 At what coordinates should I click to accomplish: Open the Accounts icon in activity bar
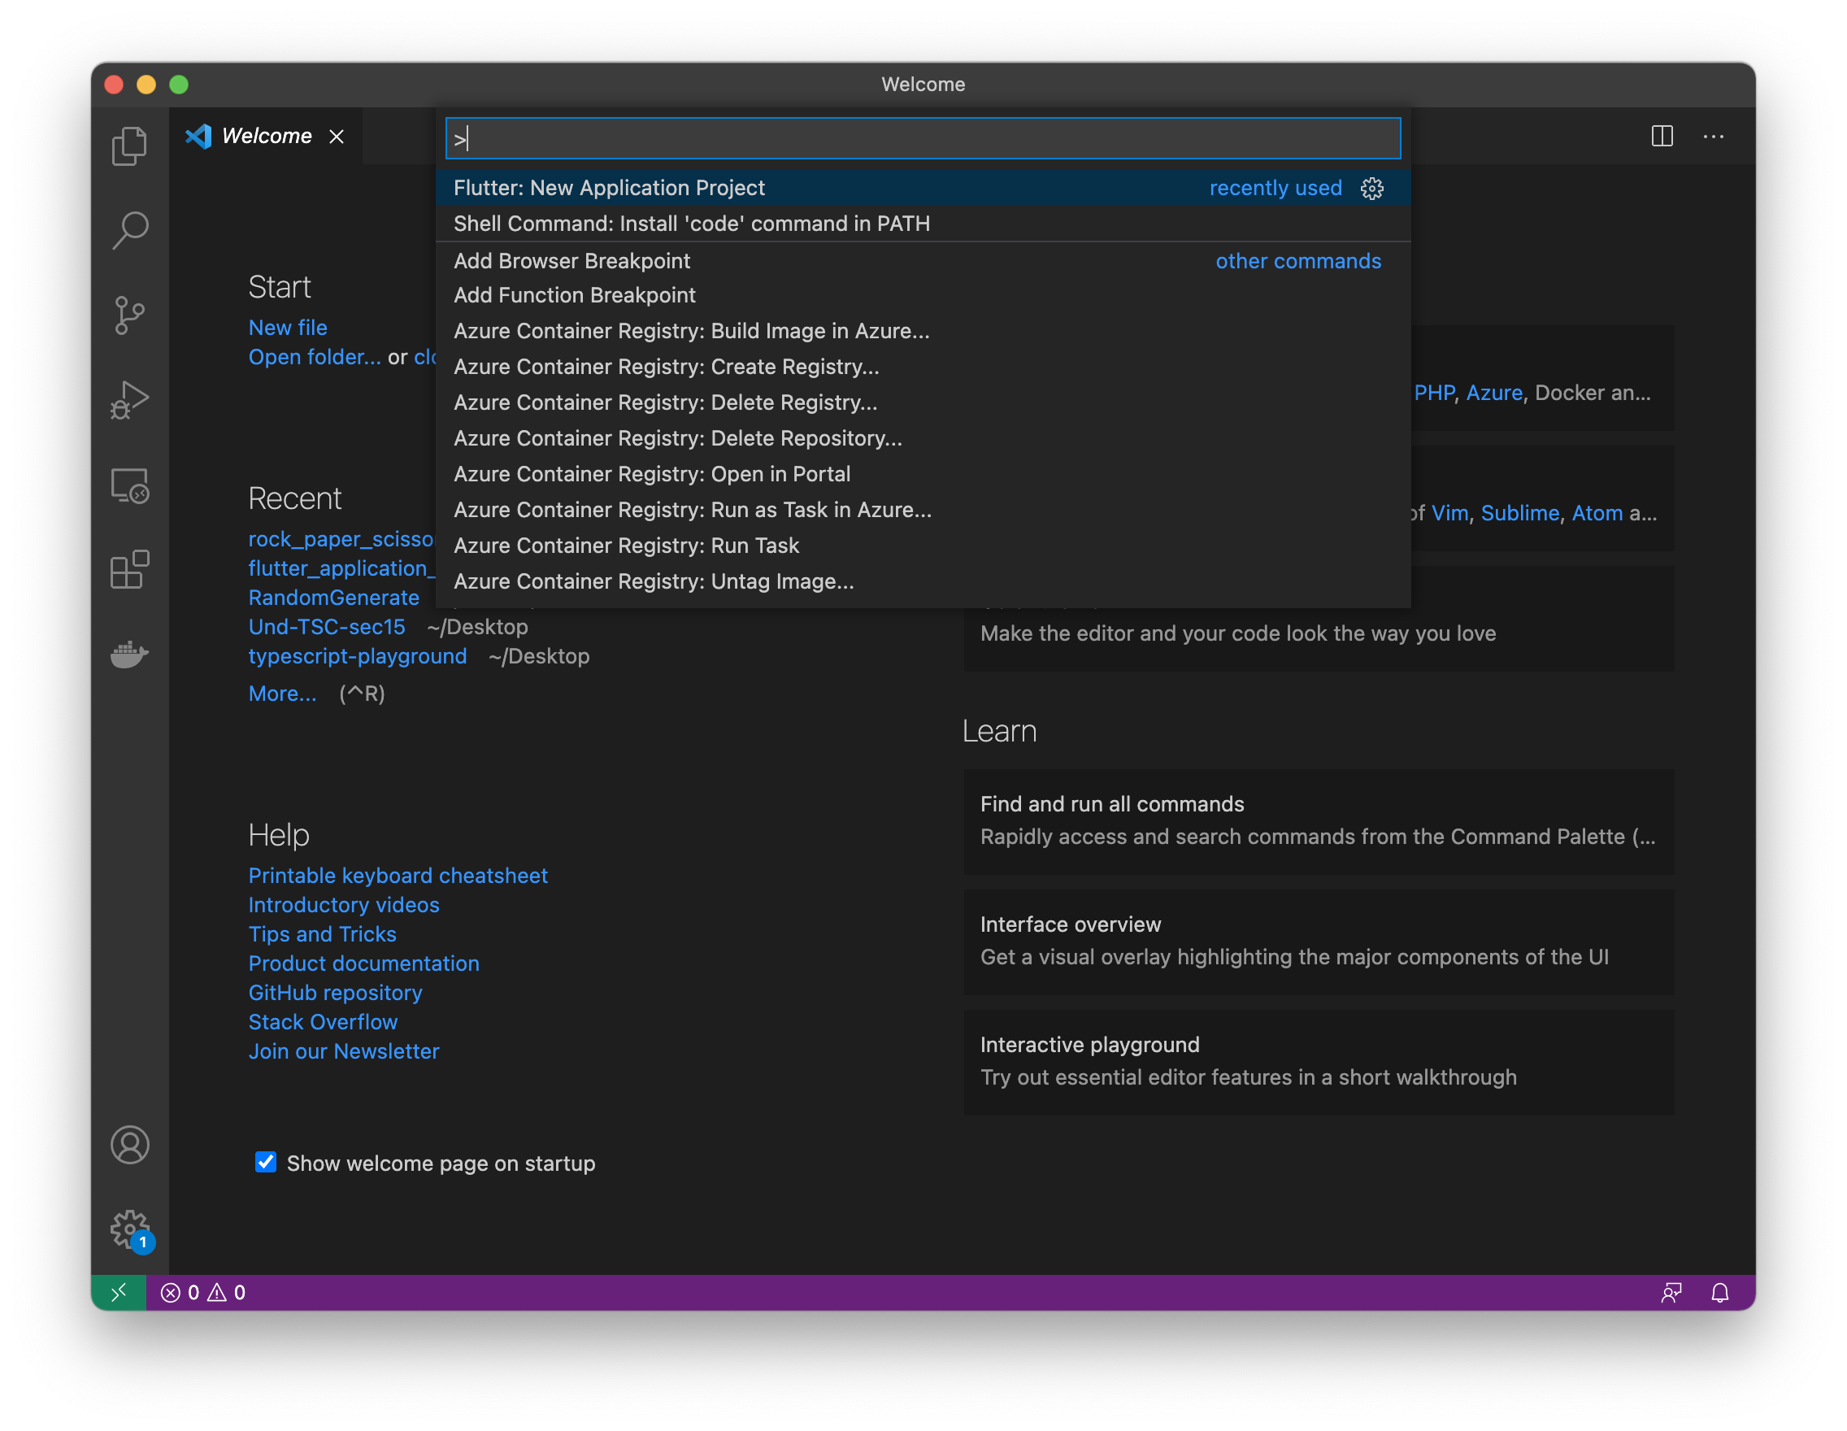(129, 1145)
